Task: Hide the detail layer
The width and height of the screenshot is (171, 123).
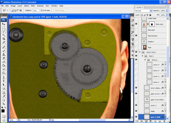Action: (x=136, y=111)
